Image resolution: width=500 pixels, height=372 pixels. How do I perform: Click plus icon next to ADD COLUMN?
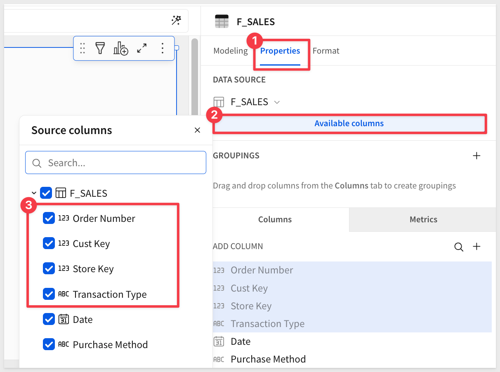(x=476, y=247)
